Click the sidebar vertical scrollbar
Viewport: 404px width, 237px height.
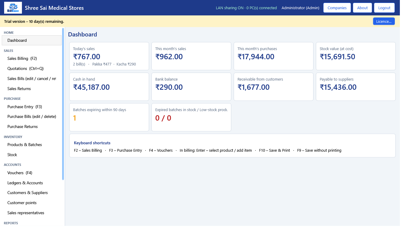point(63,104)
